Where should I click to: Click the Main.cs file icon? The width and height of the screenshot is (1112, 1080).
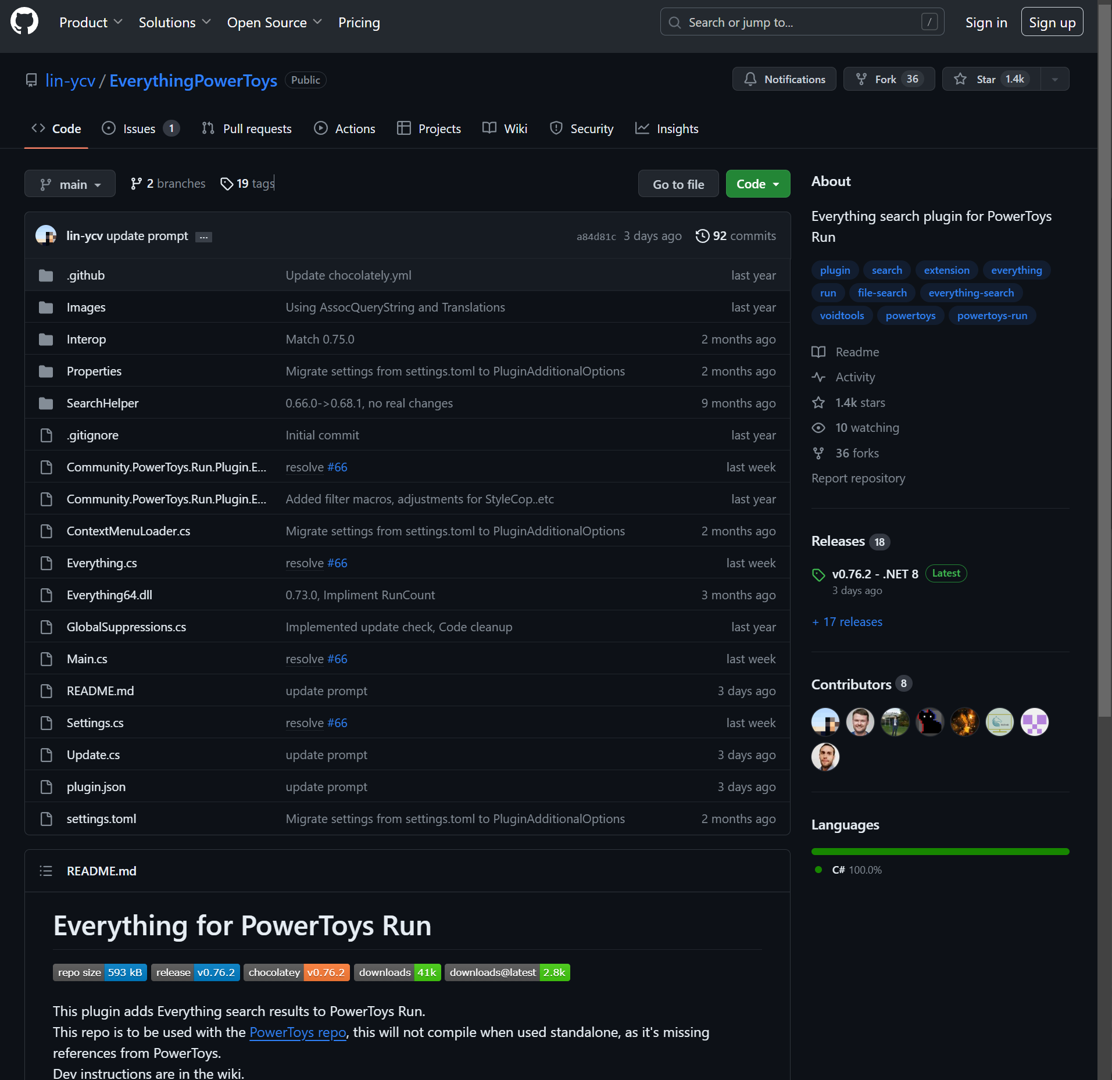click(x=46, y=659)
